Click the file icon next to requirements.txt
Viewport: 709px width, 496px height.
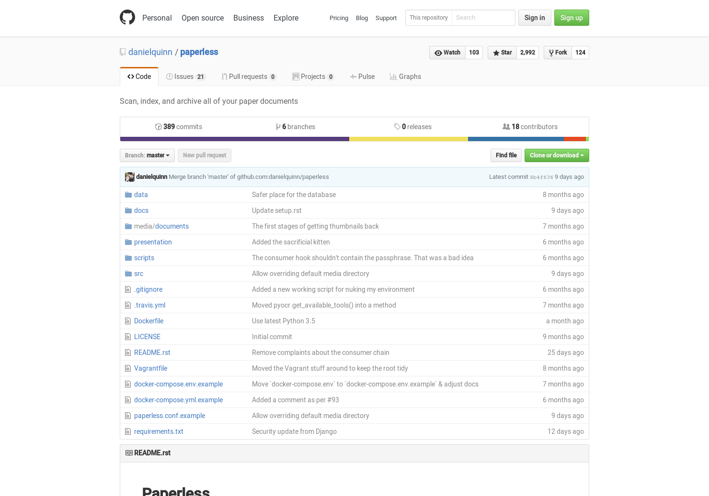pyautogui.click(x=128, y=431)
